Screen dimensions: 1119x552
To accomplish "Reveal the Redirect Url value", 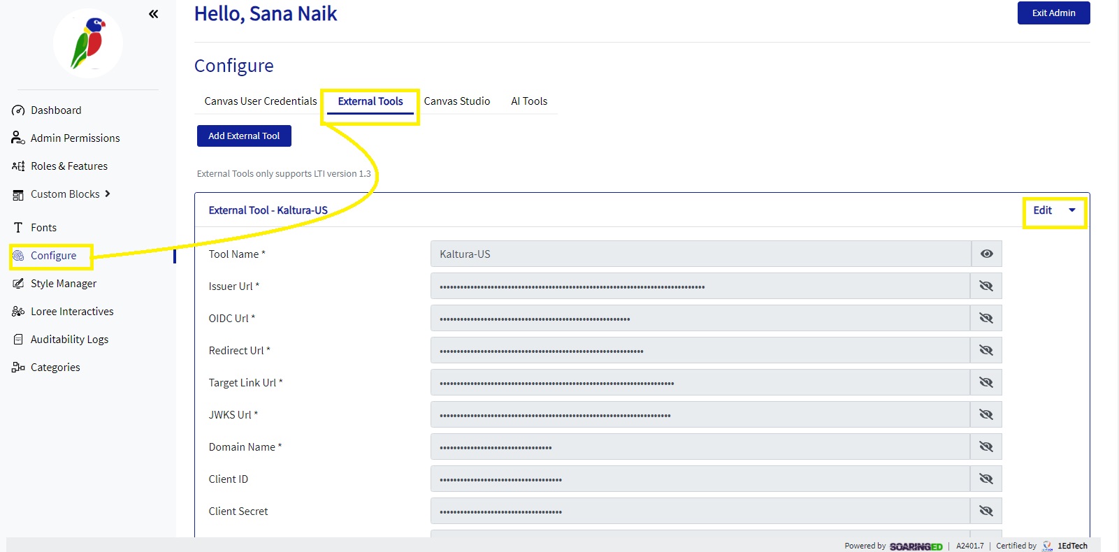I will 986,350.
